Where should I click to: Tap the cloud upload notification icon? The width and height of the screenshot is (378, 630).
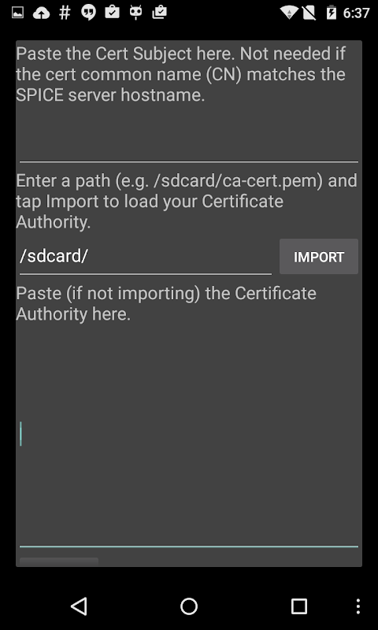[41, 13]
